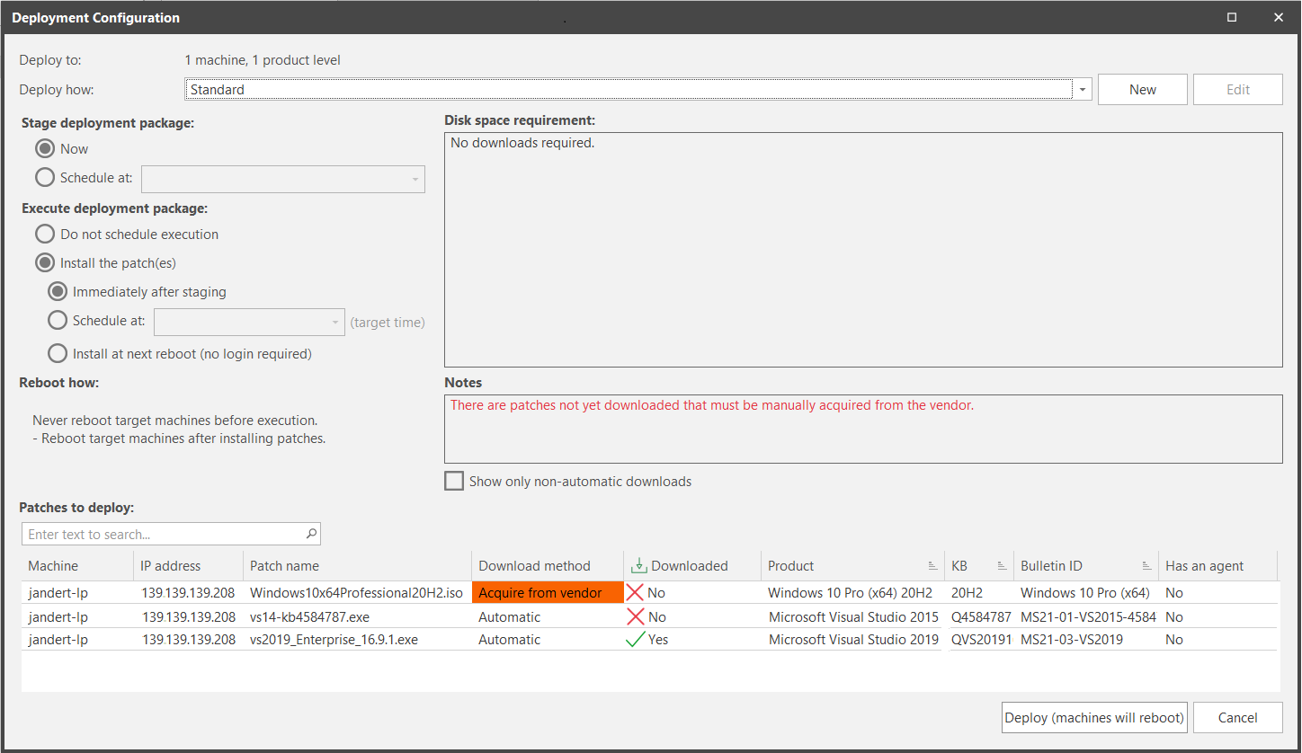
Task: Click Deploy (machines will reboot) button
Action: (x=1095, y=718)
